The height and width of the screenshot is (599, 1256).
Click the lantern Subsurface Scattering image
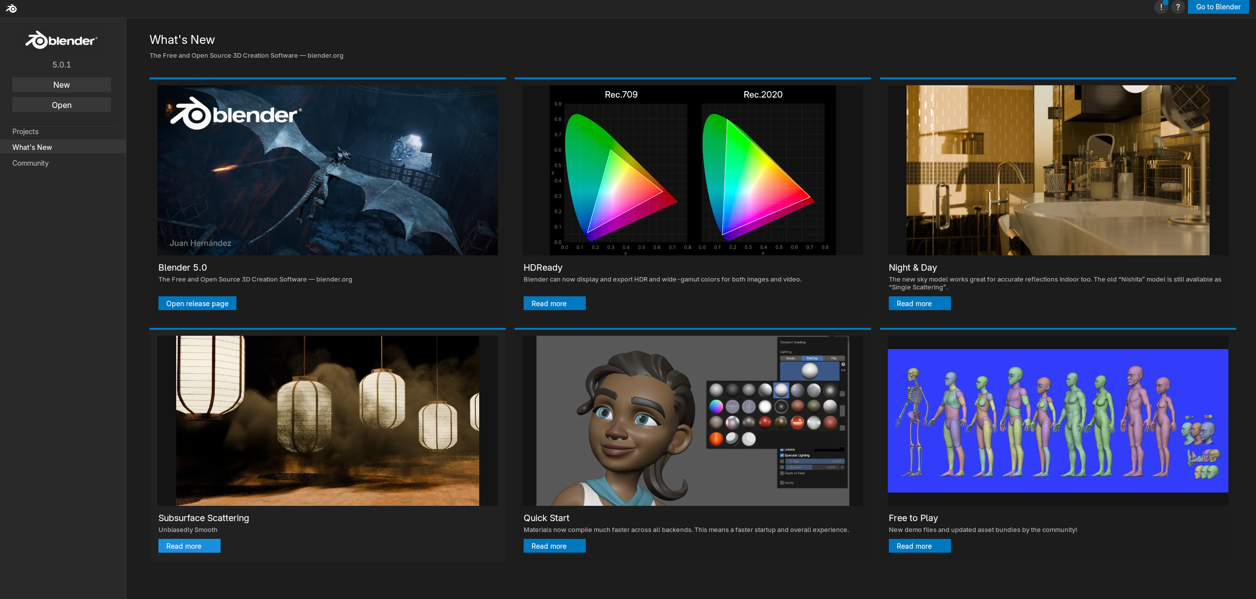tap(327, 421)
